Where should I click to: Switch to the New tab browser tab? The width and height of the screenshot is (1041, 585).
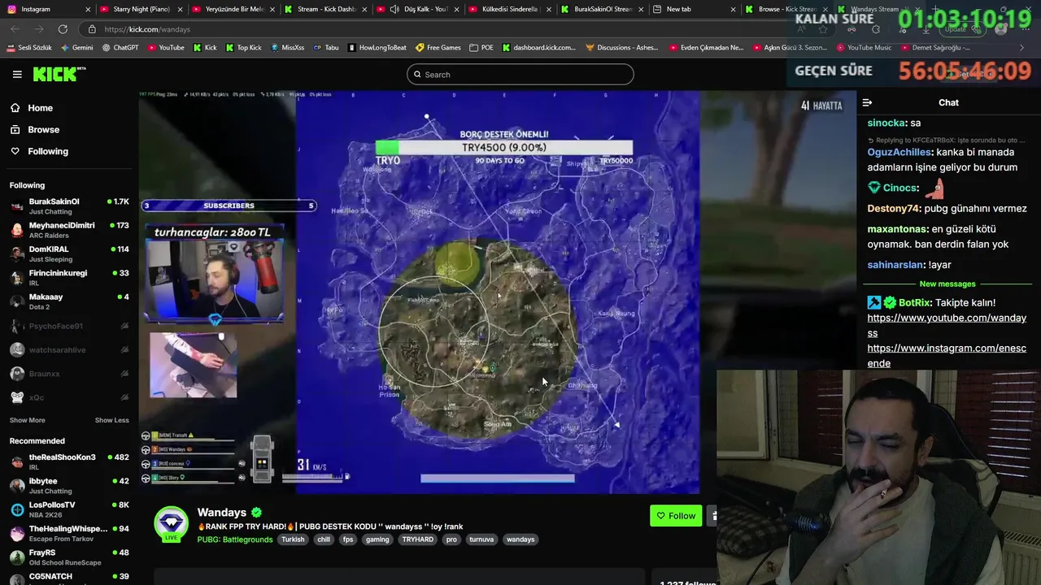pos(691,9)
